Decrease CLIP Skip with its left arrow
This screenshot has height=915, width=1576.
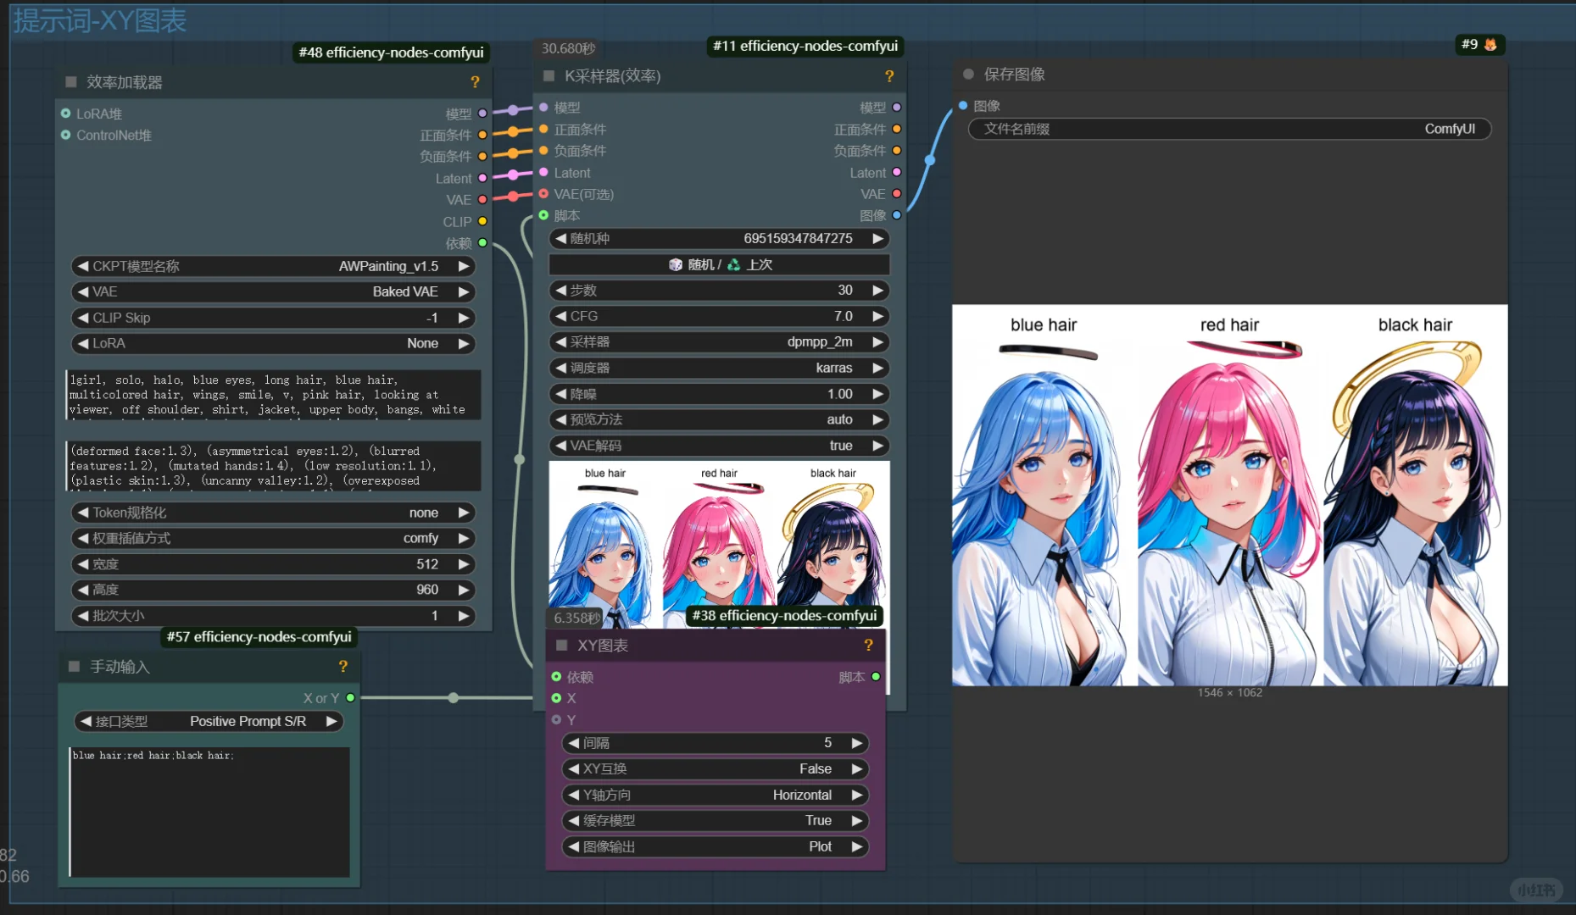(83, 318)
